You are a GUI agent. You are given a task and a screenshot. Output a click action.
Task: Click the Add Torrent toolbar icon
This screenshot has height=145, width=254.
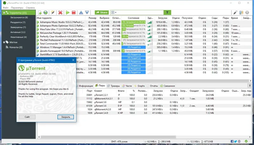tap(40, 12)
